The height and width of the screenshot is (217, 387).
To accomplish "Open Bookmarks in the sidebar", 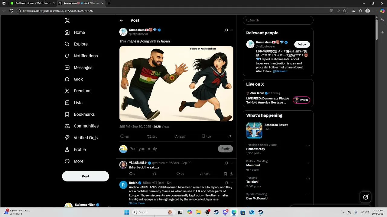I will (x=80, y=114).
